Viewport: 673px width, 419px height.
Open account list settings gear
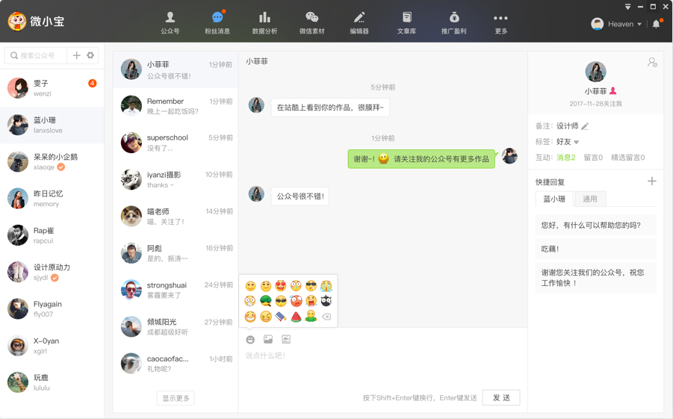[90, 55]
